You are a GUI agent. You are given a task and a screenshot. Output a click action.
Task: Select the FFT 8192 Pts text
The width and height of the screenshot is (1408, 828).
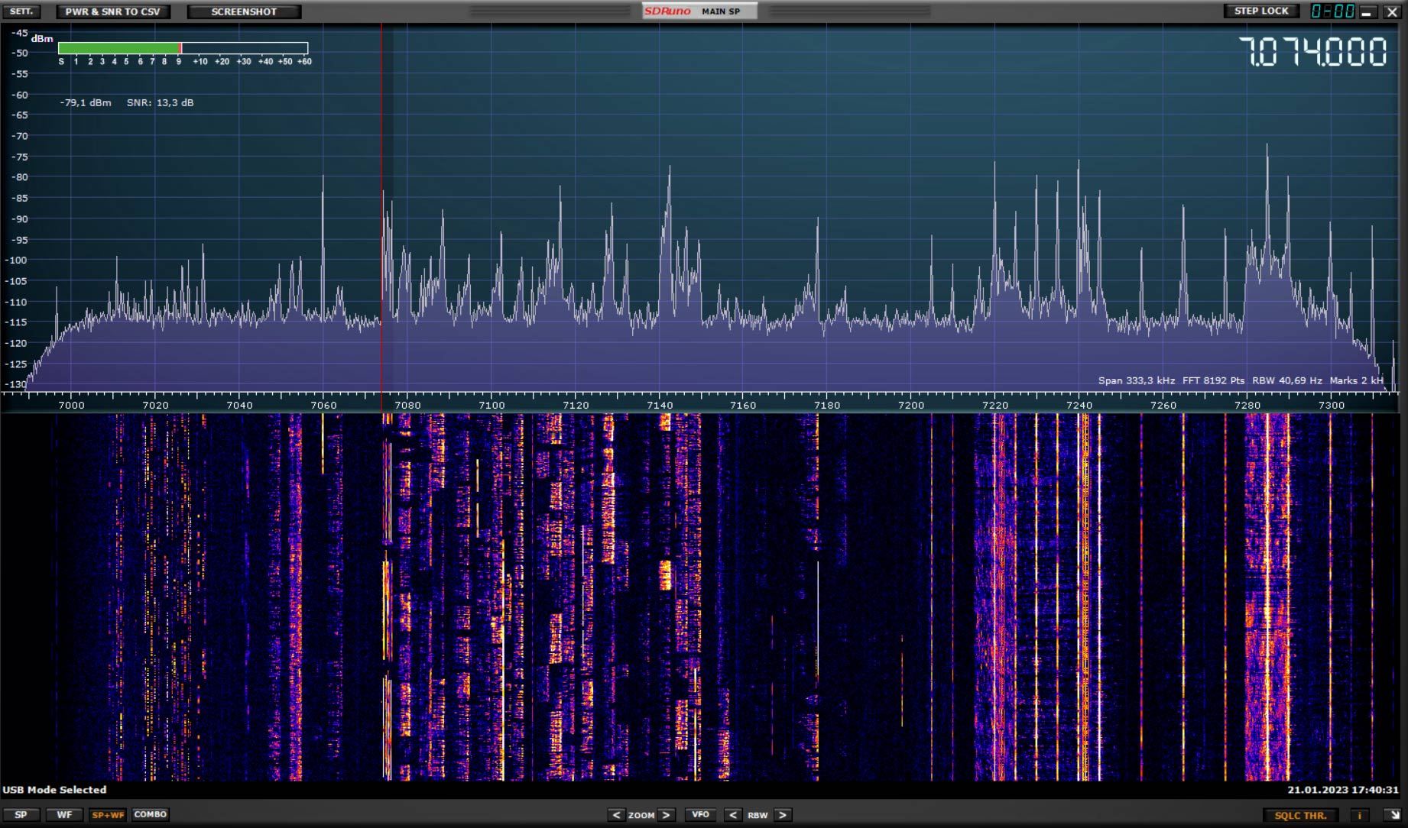[1213, 380]
